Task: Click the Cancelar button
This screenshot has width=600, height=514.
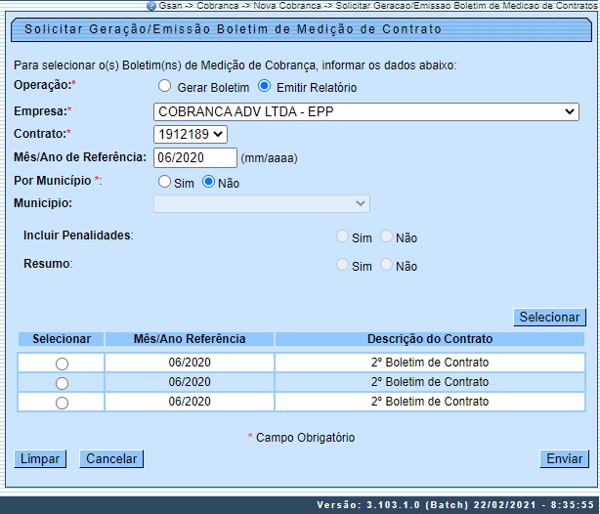Action: click(110, 459)
